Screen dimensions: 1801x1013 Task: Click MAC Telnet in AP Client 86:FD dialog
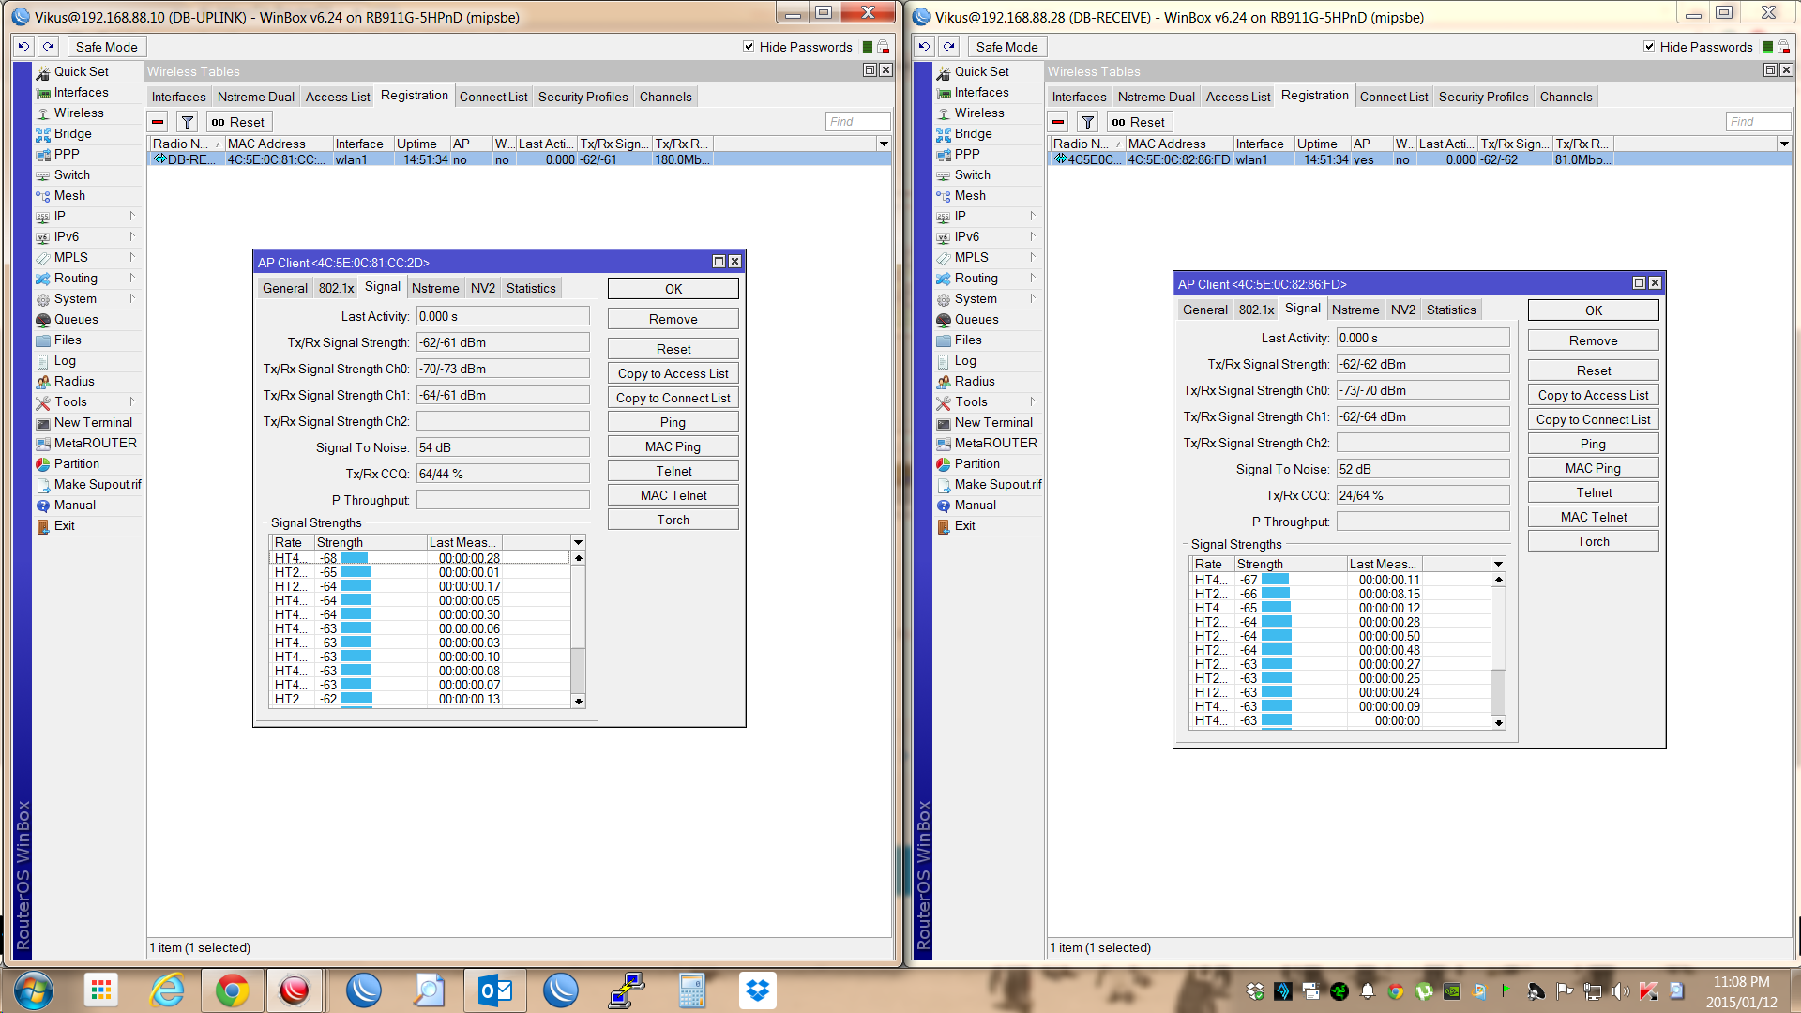[1594, 517]
